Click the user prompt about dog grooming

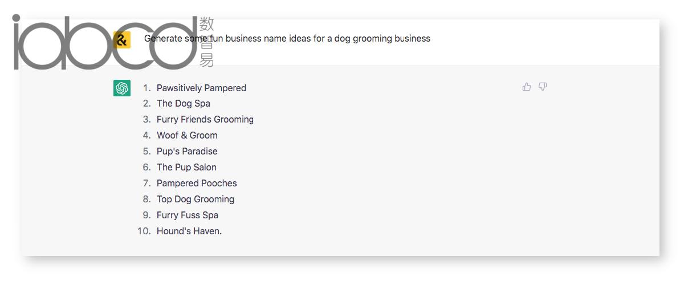287,38
